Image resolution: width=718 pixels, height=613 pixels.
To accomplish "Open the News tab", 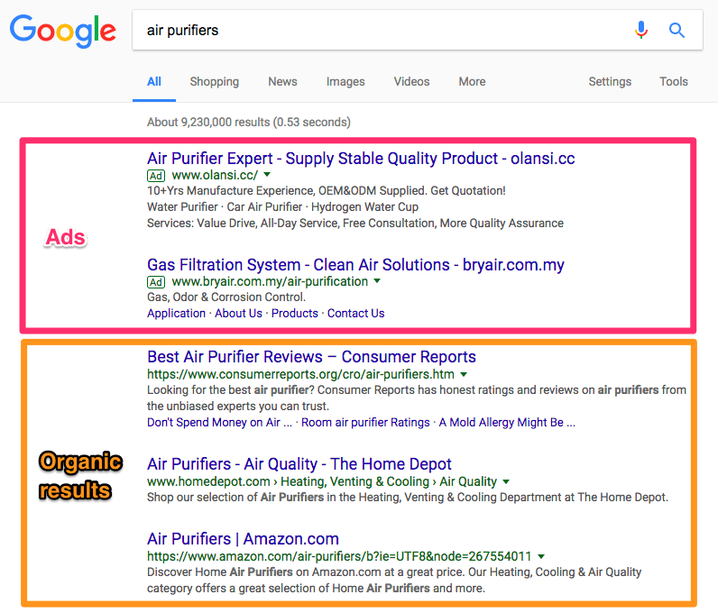I will (x=282, y=81).
